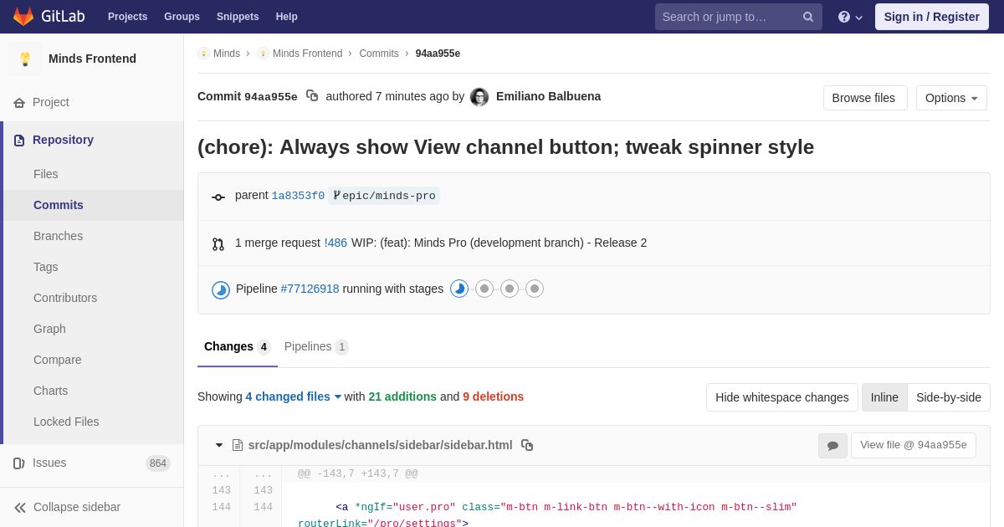The height and width of the screenshot is (527, 1004).
Task: Open Compare in repository sidebar
Action: (94, 360)
